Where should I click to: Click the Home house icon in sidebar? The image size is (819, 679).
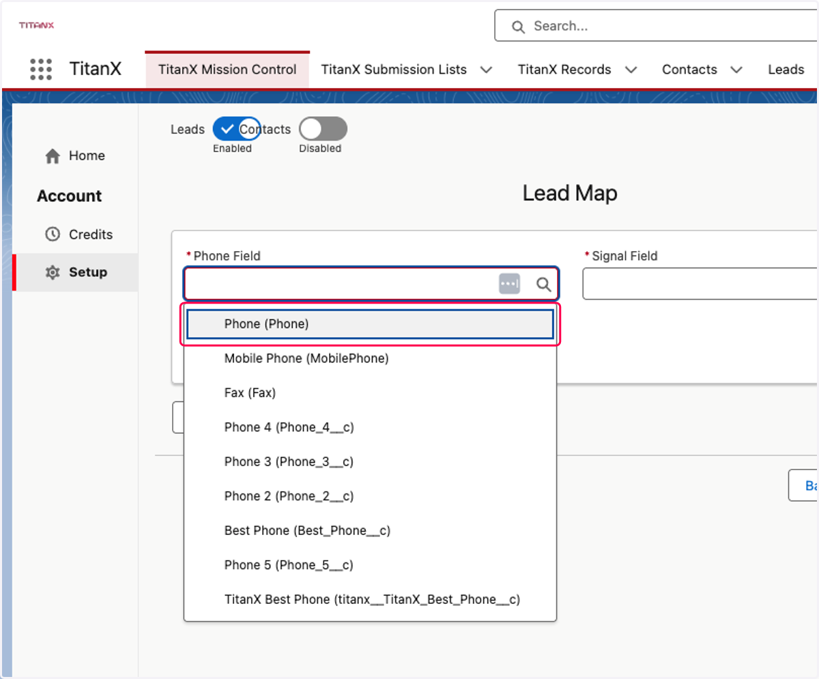click(53, 156)
